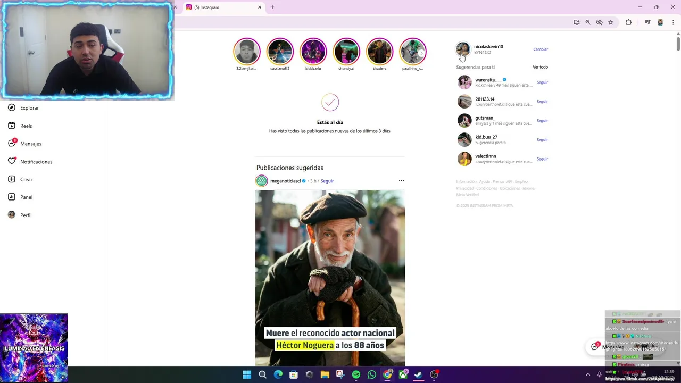This screenshot has width=681, height=383.
Task: Open the Héctor Noguera post image
Action: (x=330, y=278)
